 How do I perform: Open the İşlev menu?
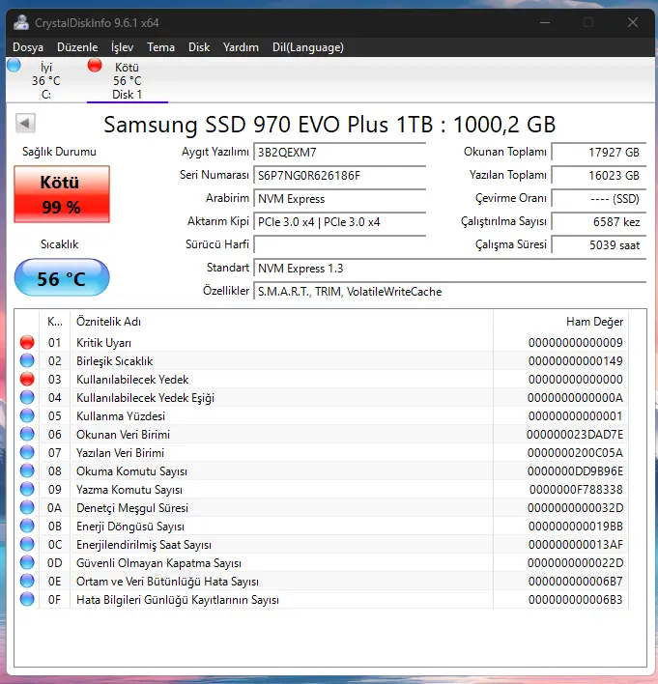point(122,47)
